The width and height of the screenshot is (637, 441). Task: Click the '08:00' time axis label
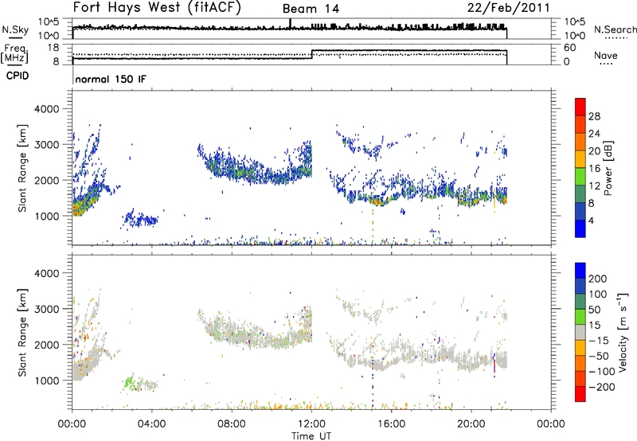coord(232,424)
